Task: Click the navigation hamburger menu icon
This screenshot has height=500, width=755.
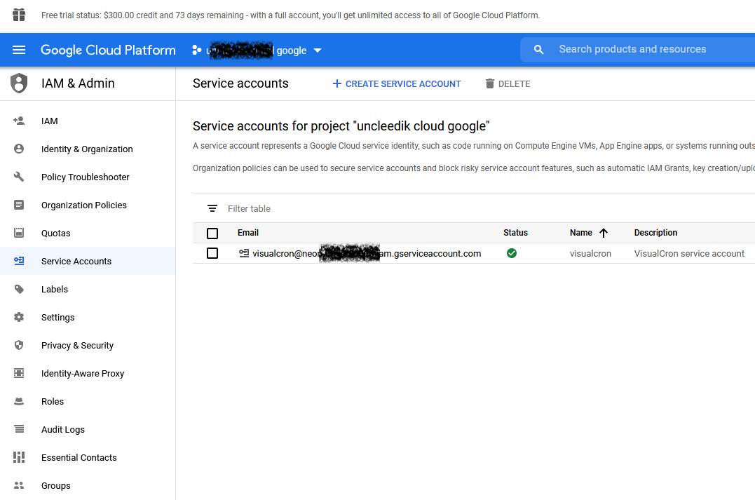Action: tap(19, 50)
